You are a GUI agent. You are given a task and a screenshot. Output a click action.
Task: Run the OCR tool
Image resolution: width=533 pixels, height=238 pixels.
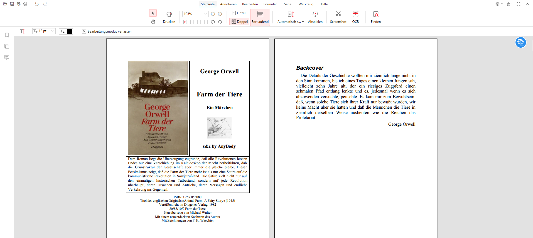[x=355, y=17]
